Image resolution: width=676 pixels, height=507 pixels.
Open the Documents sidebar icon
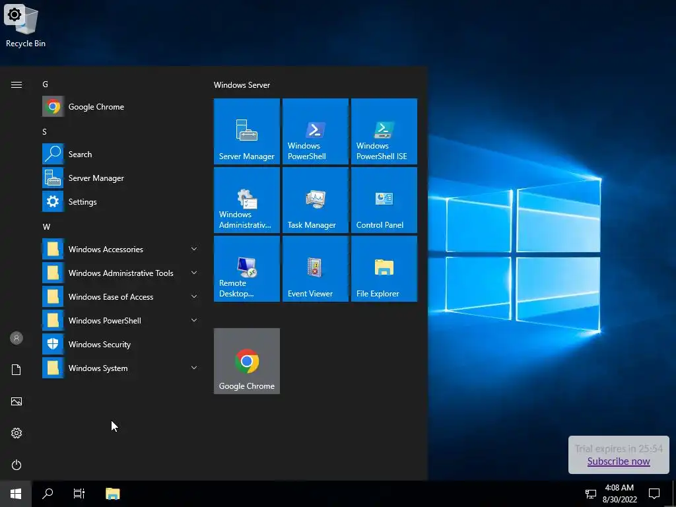pyautogui.click(x=17, y=370)
